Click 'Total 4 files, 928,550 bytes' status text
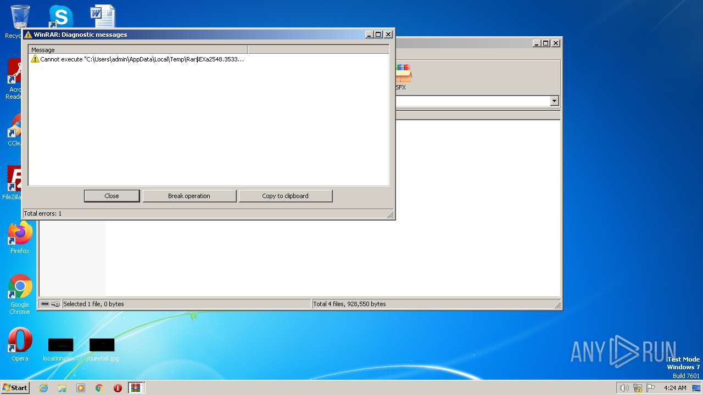This screenshot has height=395, width=703. tap(349, 304)
